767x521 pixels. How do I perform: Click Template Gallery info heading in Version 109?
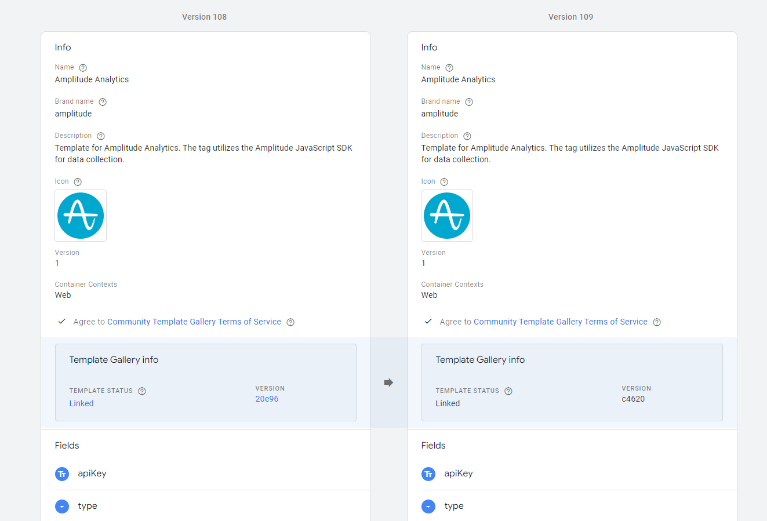[480, 360]
